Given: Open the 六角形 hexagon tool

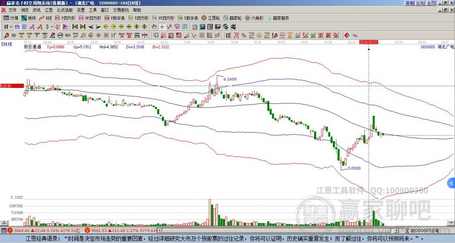Looking at the screenshot, I should coord(255,18).
